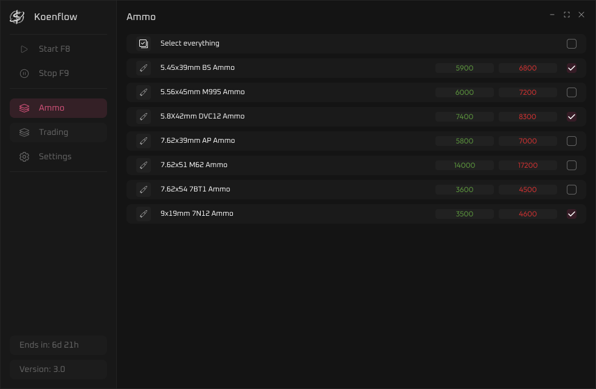596x389 pixels.
Task: Open the Ammo section in the sidebar
Action: [58, 108]
